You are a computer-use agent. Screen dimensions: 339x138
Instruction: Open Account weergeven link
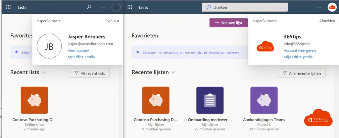300,50
